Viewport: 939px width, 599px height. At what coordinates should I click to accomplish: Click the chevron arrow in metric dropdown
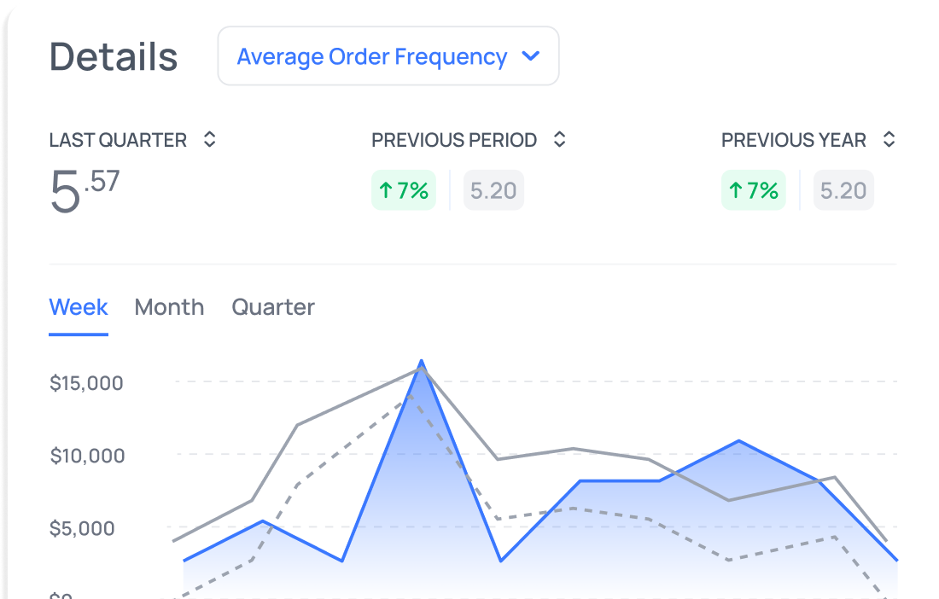click(x=531, y=56)
